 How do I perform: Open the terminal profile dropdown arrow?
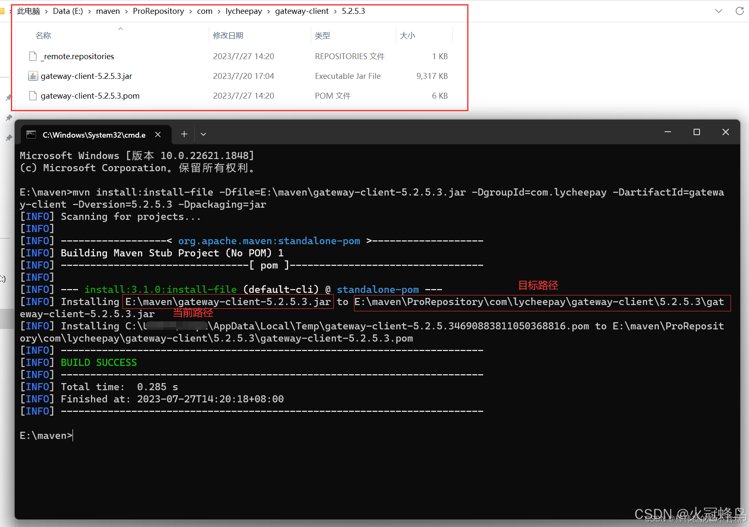click(x=203, y=134)
